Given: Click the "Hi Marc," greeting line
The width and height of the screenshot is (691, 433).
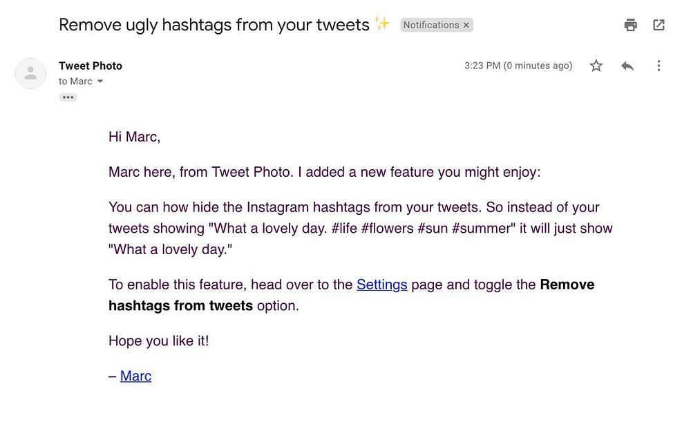Looking at the screenshot, I should coord(134,137).
